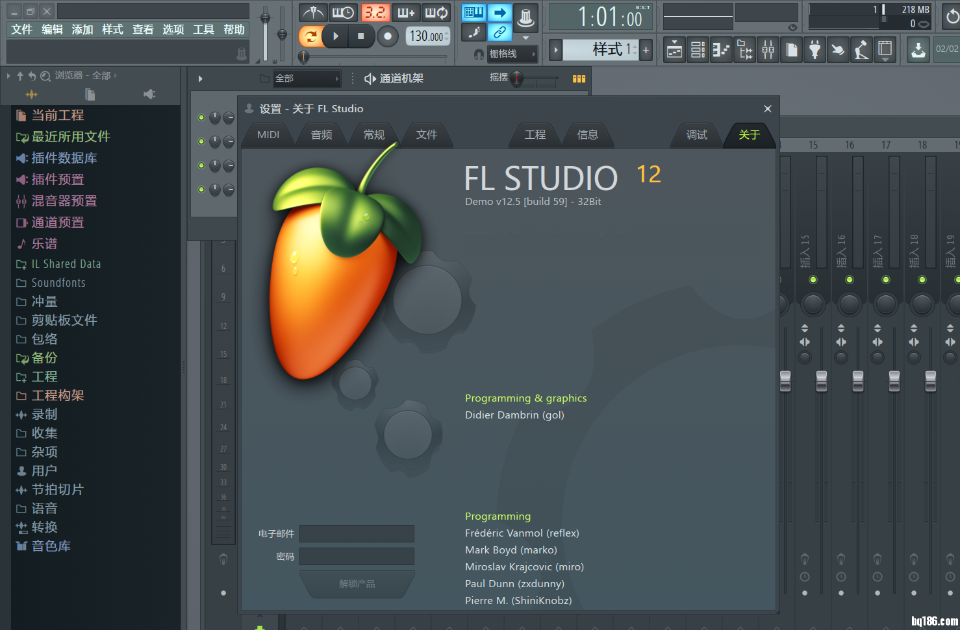Click the Play button
The height and width of the screenshot is (630, 960).
[x=336, y=36]
